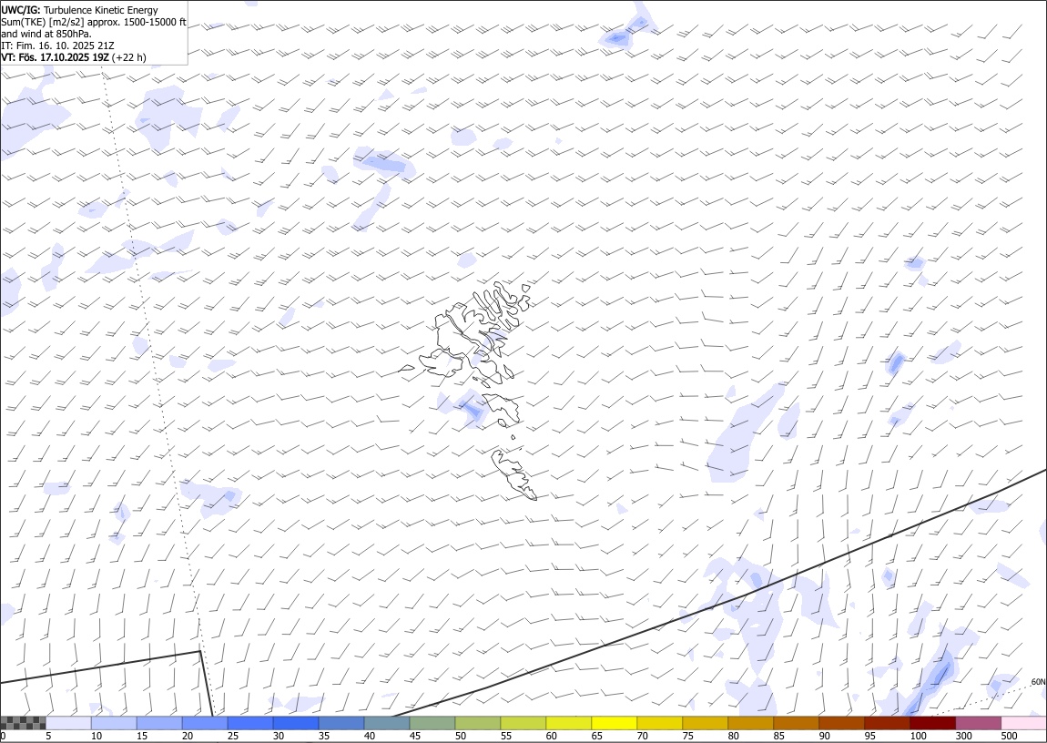Click the southernmost island outline on the map
Image resolution: width=1047 pixels, height=743 pixels.
(513, 474)
